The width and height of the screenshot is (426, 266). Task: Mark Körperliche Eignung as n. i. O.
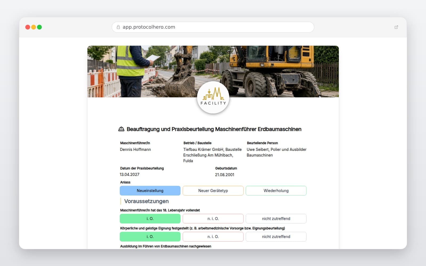click(213, 237)
